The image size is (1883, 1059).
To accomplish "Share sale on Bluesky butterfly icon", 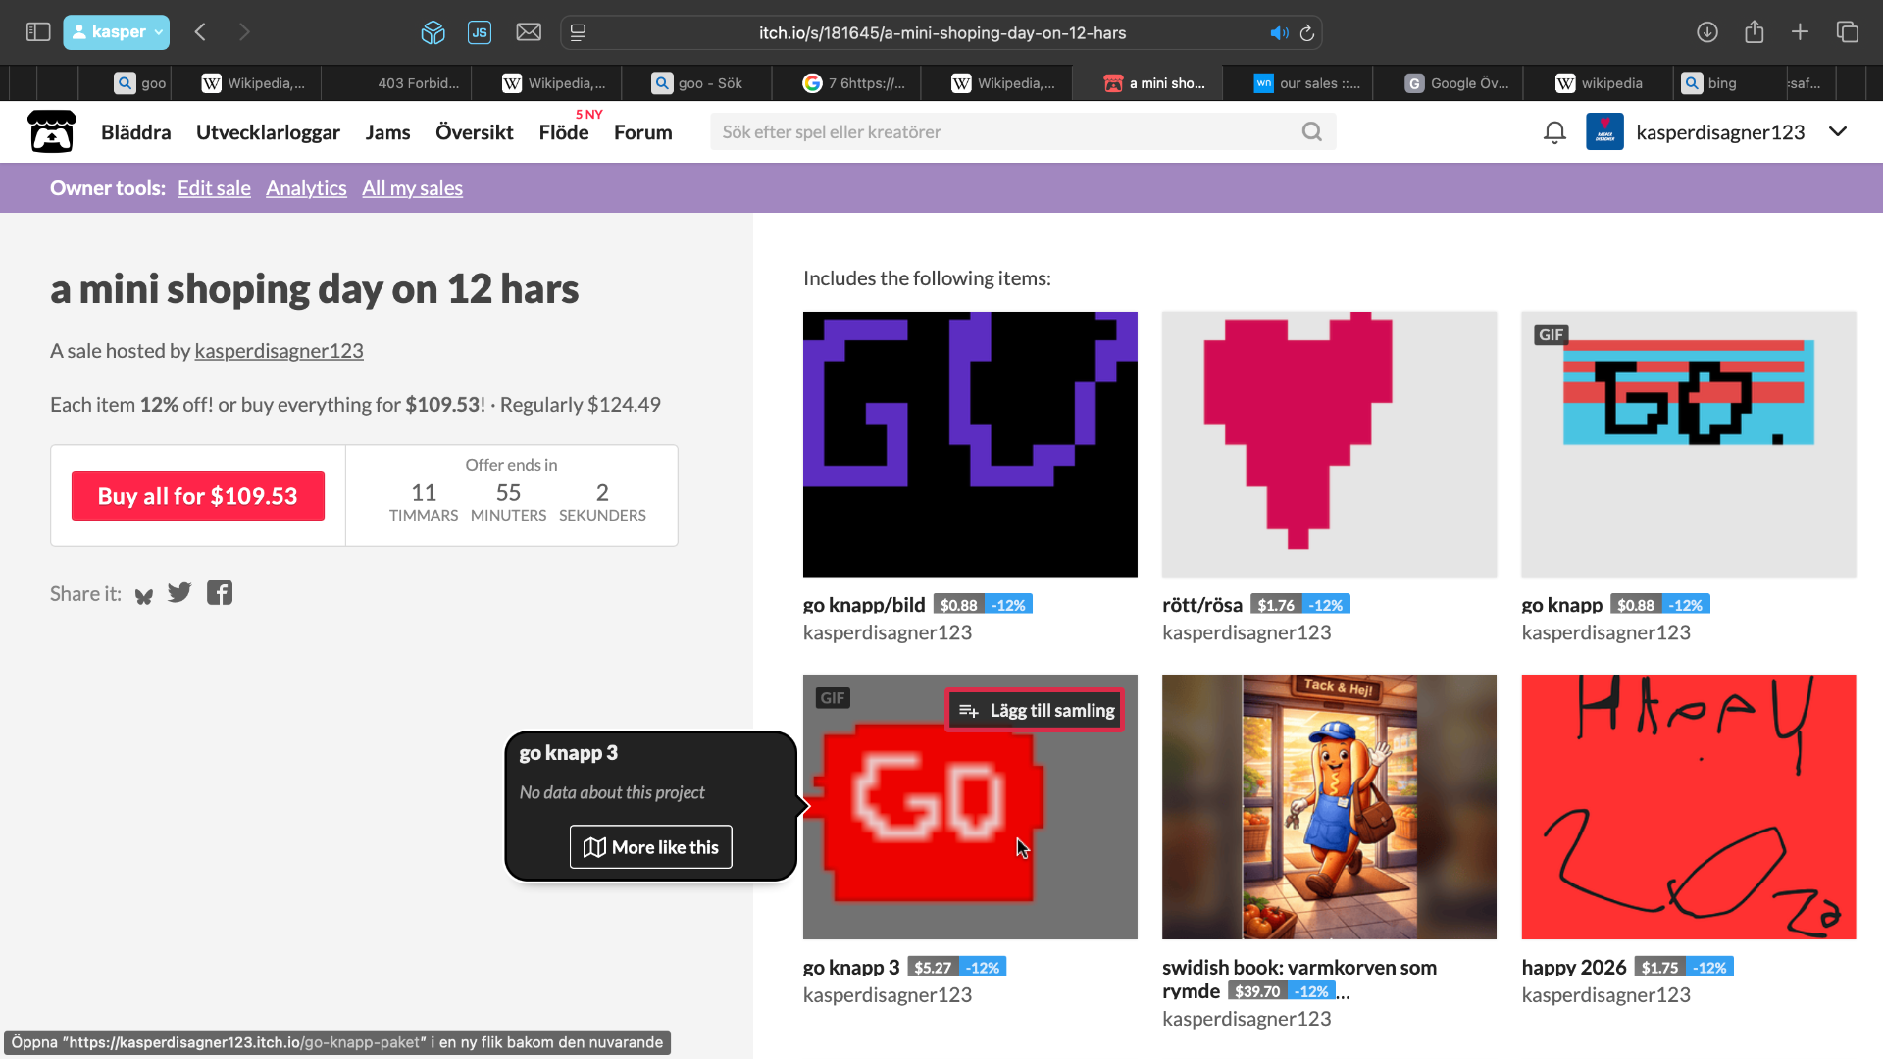I will [x=144, y=595].
